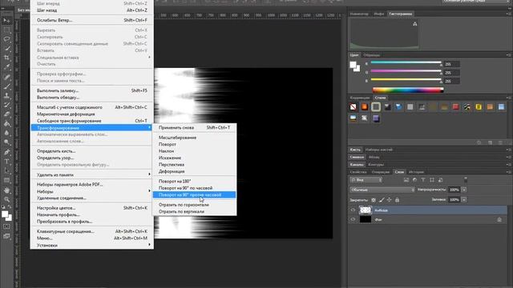
Task: Select the Rectangle shape tool
Action: pyautogui.click(x=6, y=180)
